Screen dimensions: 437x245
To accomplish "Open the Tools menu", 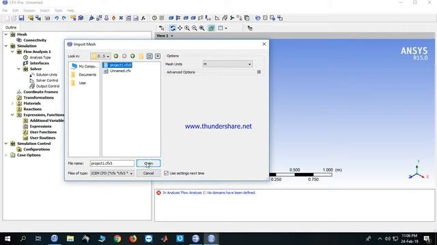I will tap(58, 11).
